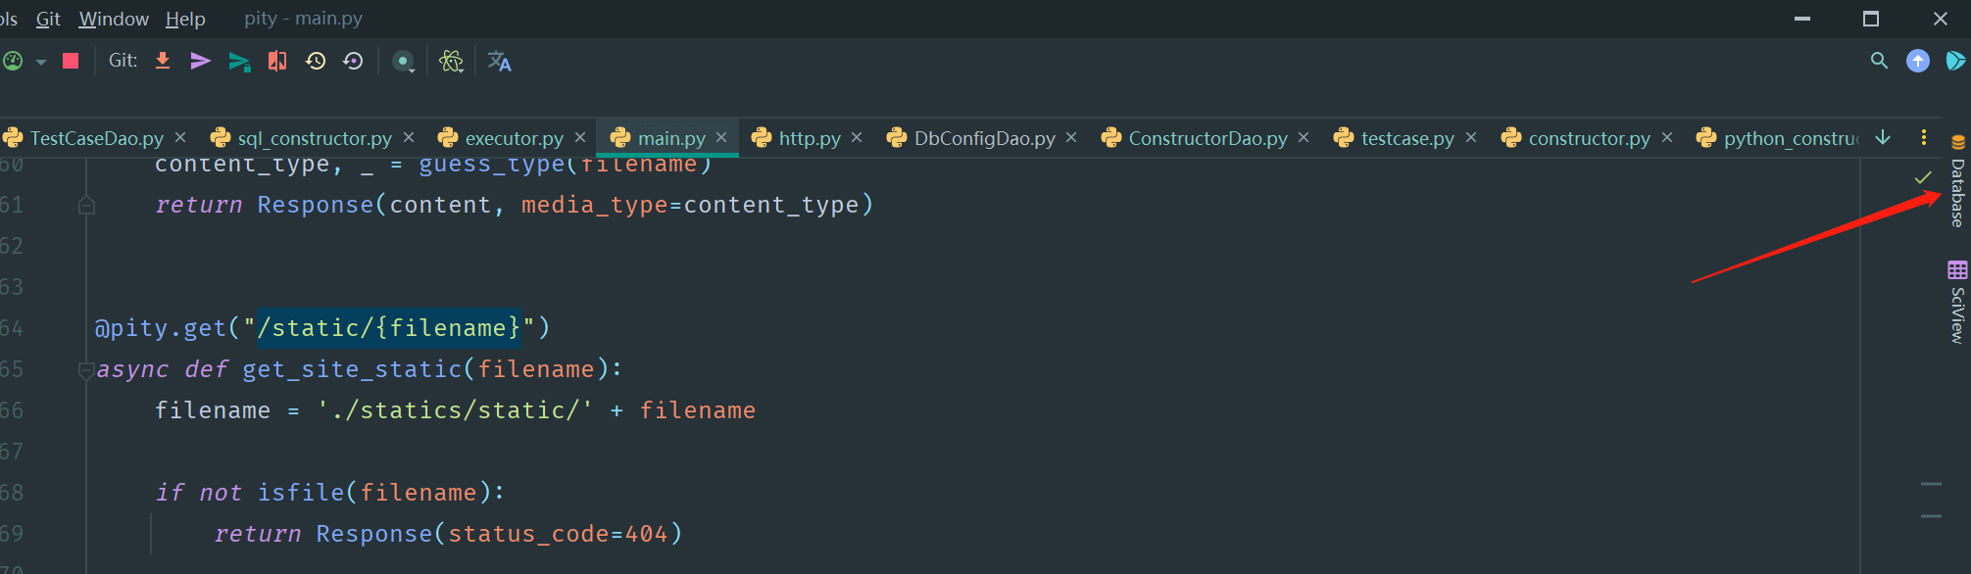Toggle the SciView side panel
Screen dimensions: 1971x574
(1957, 303)
